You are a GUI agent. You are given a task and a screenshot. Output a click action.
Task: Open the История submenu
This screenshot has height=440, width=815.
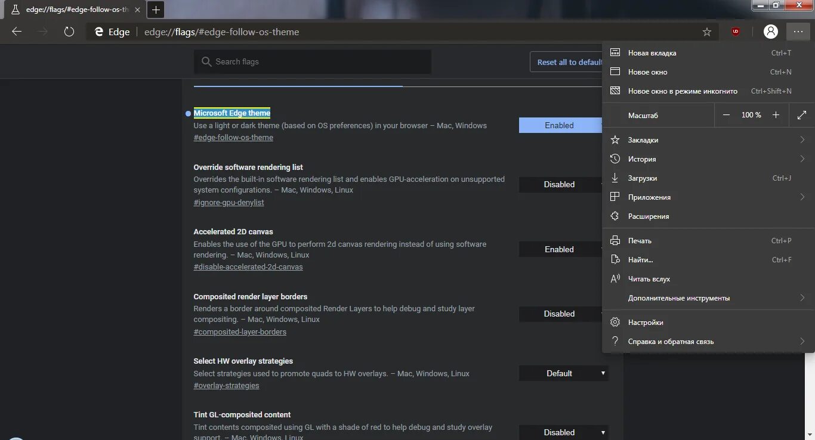click(708, 159)
